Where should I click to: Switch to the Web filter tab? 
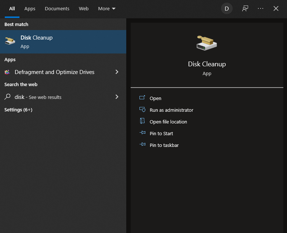[84, 8]
